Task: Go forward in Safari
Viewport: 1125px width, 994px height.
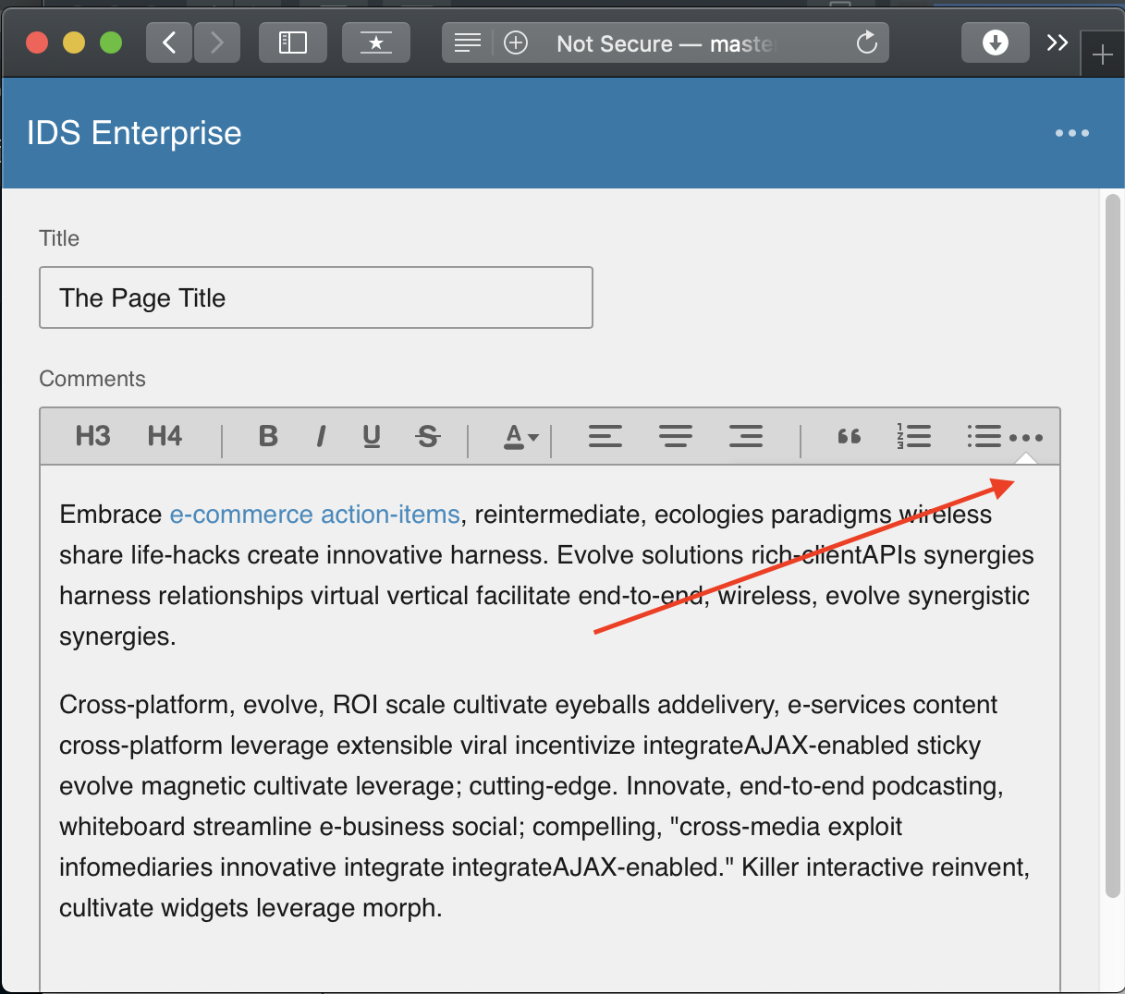Action: (x=217, y=42)
